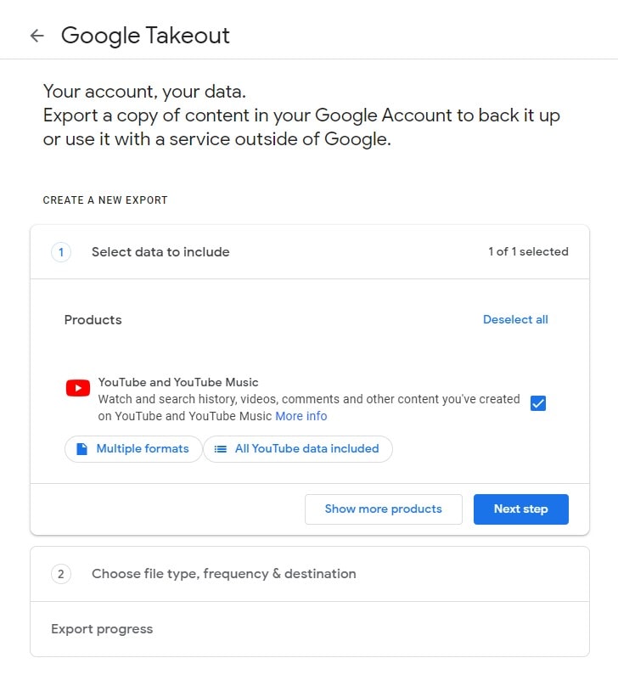Click the Next step button
The width and height of the screenshot is (618, 686).
520,509
